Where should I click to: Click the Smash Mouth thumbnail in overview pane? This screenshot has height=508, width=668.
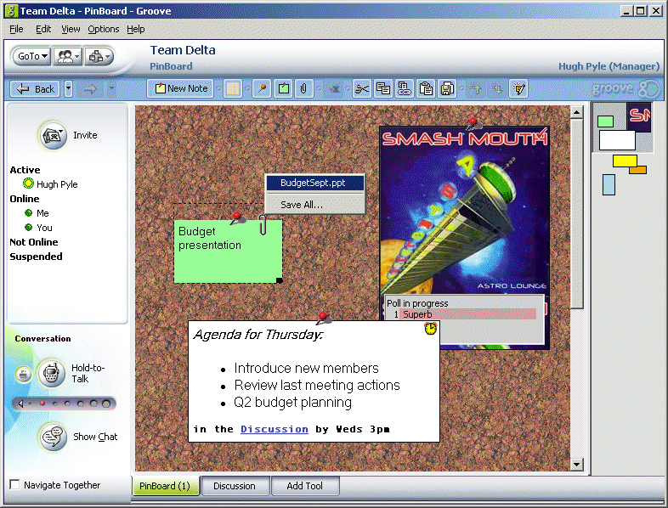point(639,117)
